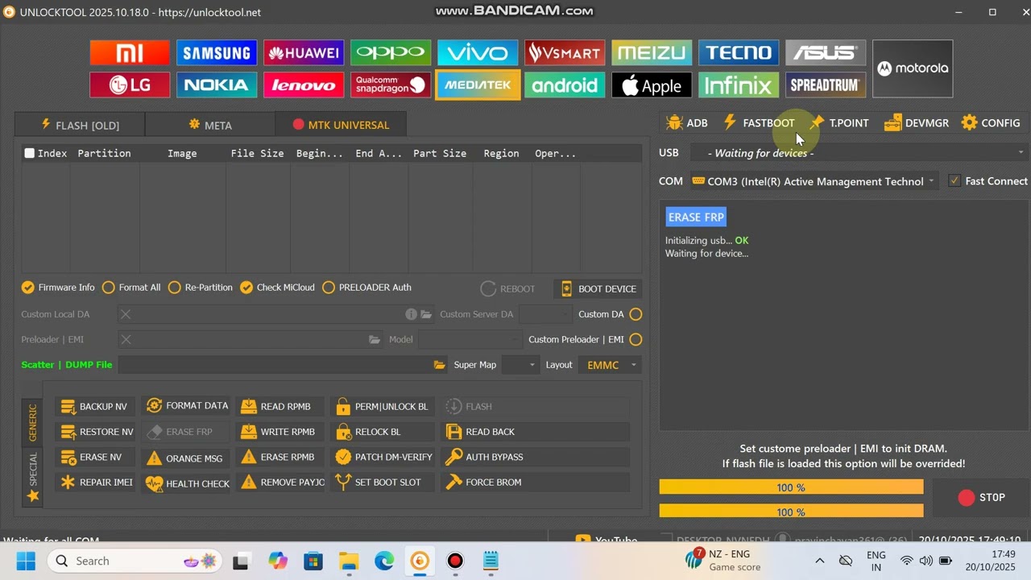This screenshot has height=580, width=1031.
Task: Expand the COM port dropdown
Action: point(814,181)
